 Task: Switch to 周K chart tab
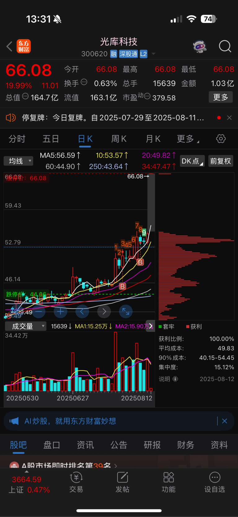pyautogui.click(x=119, y=139)
